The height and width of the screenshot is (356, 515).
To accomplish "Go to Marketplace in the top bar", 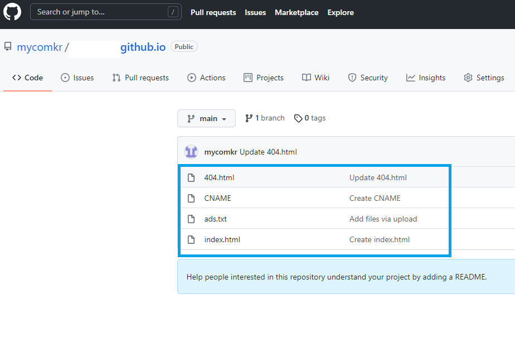I will (x=297, y=12).
